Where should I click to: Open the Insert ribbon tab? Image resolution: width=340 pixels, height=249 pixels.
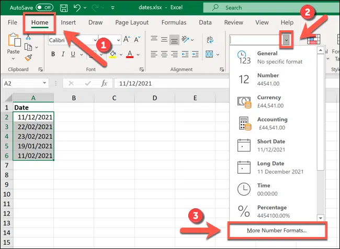(x=68, y=23)
